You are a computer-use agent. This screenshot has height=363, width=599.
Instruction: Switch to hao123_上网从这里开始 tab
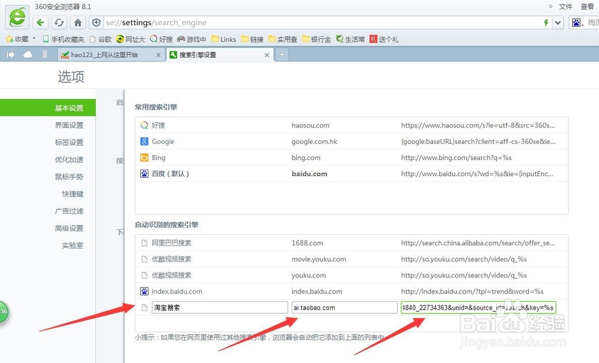click(111, 55)
